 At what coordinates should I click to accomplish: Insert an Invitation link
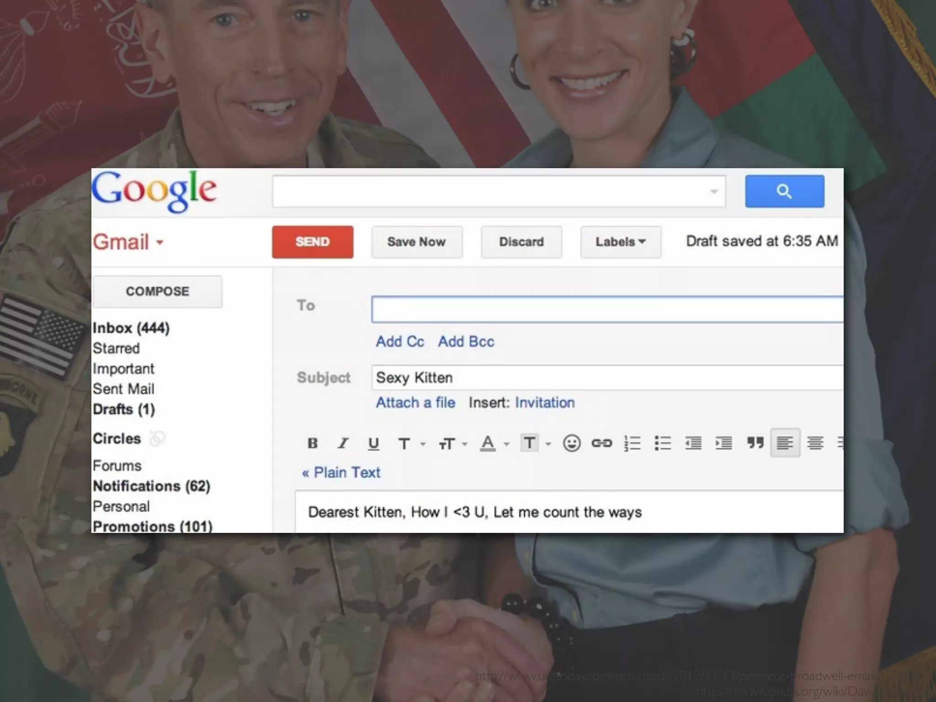545,403
